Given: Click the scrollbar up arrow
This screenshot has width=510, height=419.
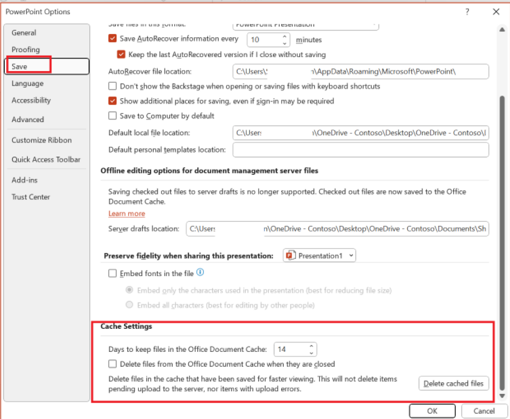Looking at the screenshot, I should point(502,30).
